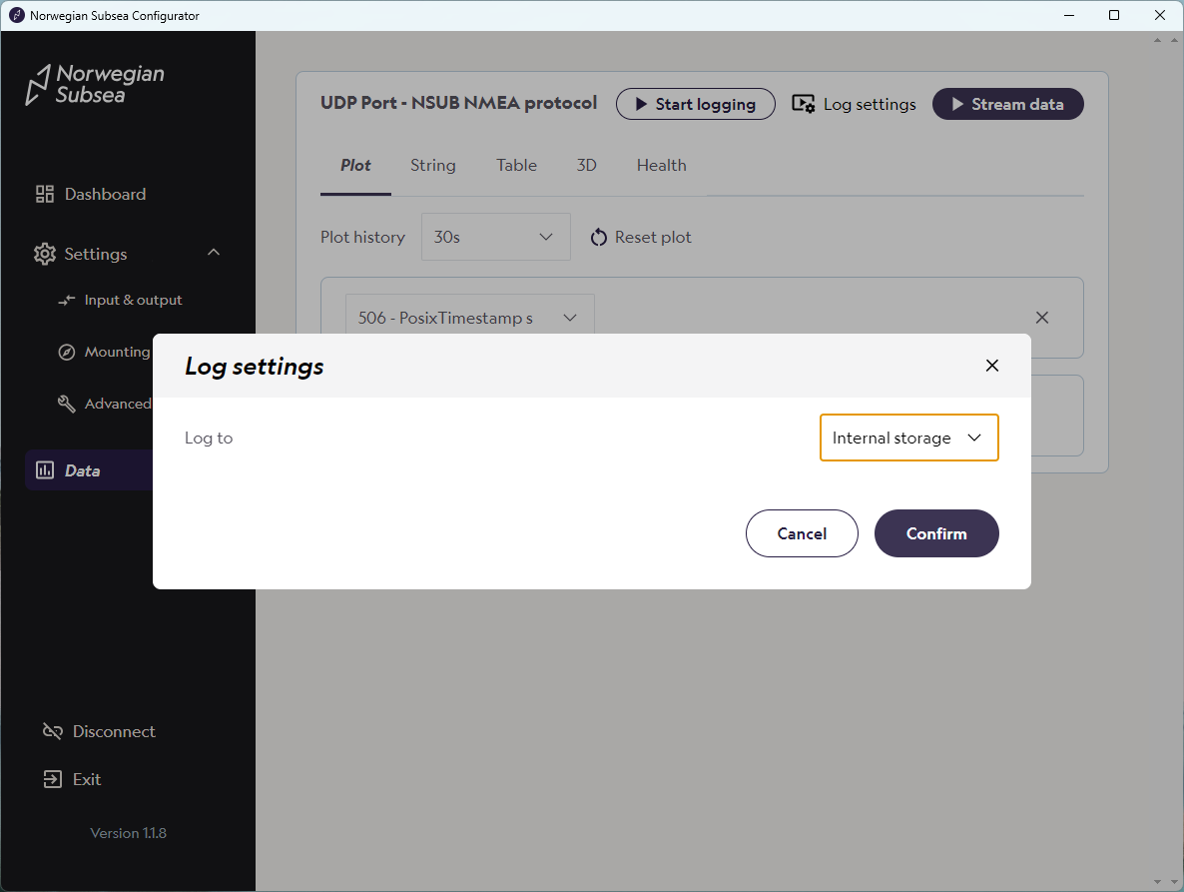Click the Log settings gear icon
This screenshot has width=1184, height=892.
click(803, 104)
